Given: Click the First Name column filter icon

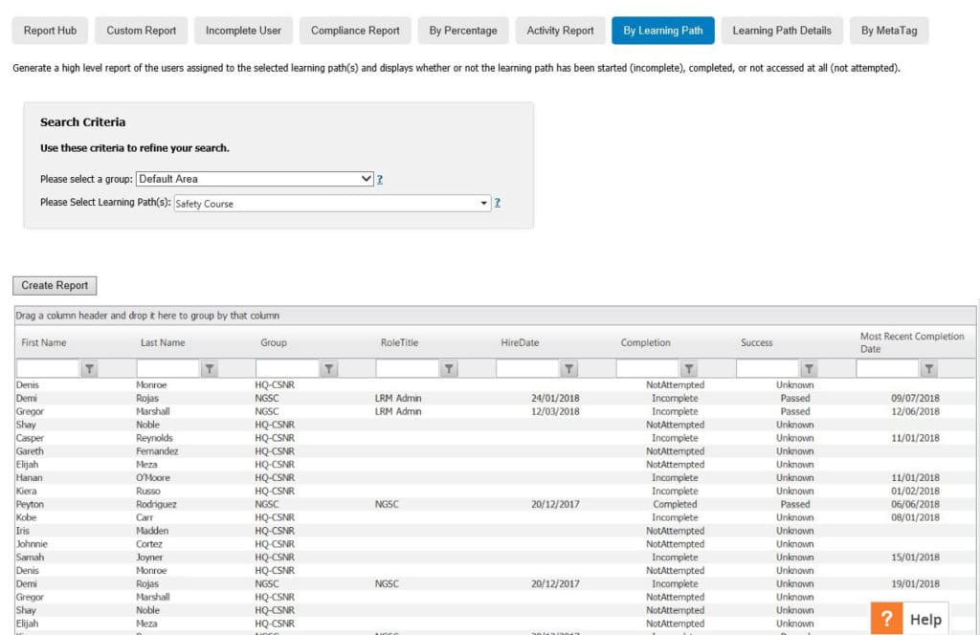Looking at the screenshot, I should click(x=89, y=369).
